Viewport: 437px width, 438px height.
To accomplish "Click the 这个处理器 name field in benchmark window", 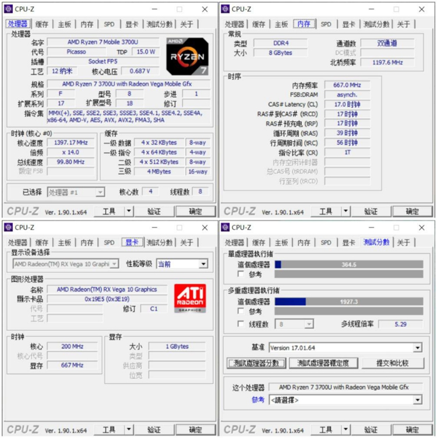I will point(346,387).
